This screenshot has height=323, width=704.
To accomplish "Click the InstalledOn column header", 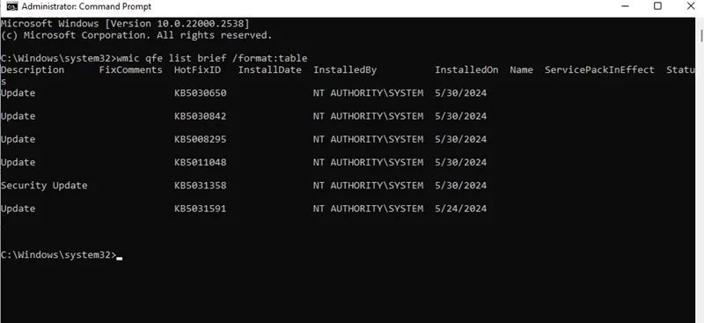I will click(466, 70).
